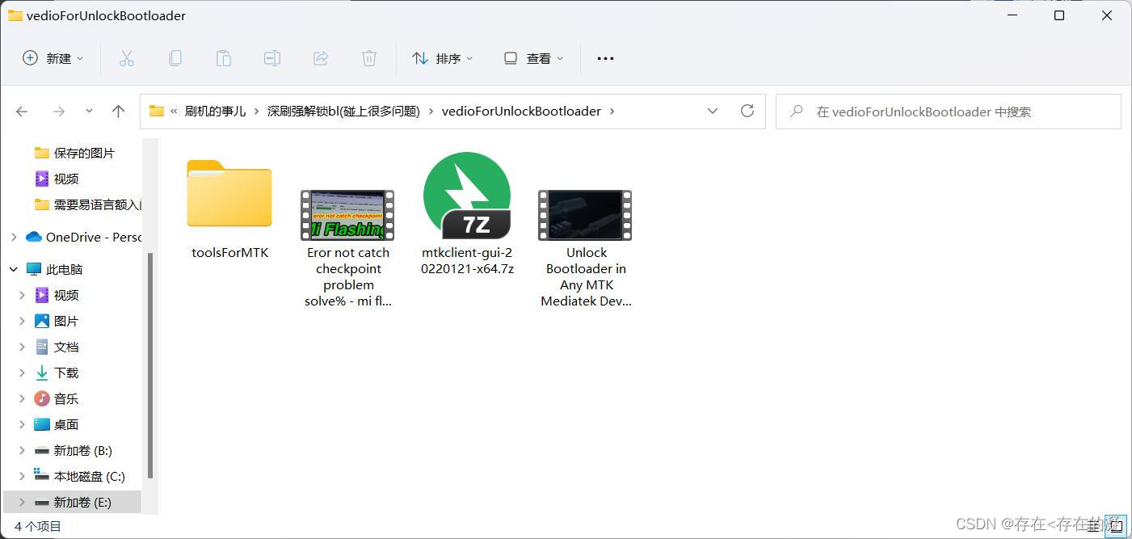Viewport: 1132px width, 539px height.
Task: Select the Eror not catch checkpoint video
Action: (347, 215)
